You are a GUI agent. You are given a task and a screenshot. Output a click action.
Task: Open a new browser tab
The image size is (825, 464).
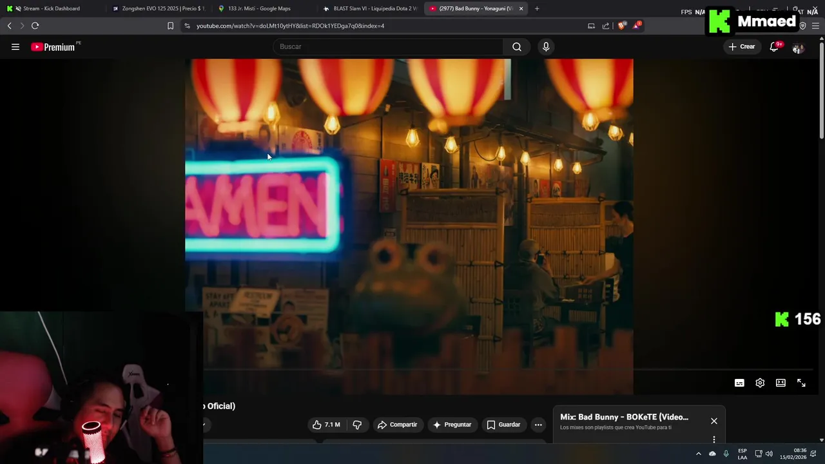click(537, 8)
